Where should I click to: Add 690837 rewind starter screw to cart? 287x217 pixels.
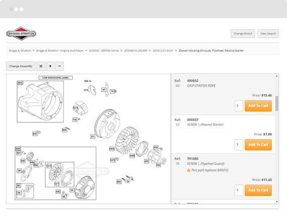[258, 144]
